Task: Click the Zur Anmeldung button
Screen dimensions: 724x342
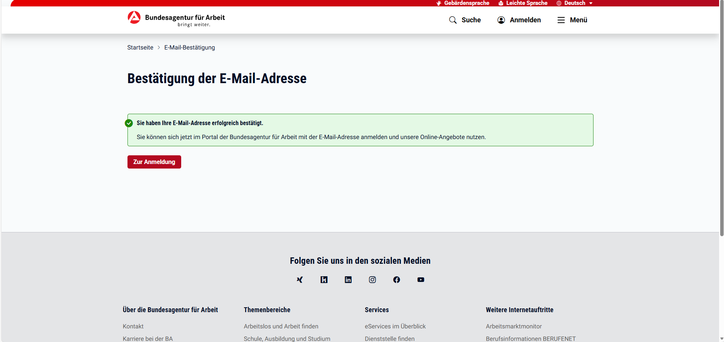Action: click(154, 162)
